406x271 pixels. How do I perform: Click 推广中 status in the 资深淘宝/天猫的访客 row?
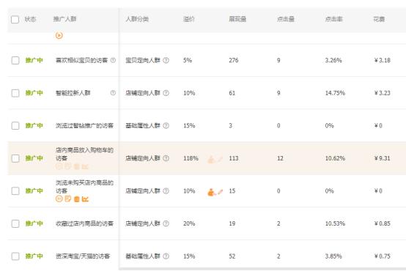click(34, 256)
